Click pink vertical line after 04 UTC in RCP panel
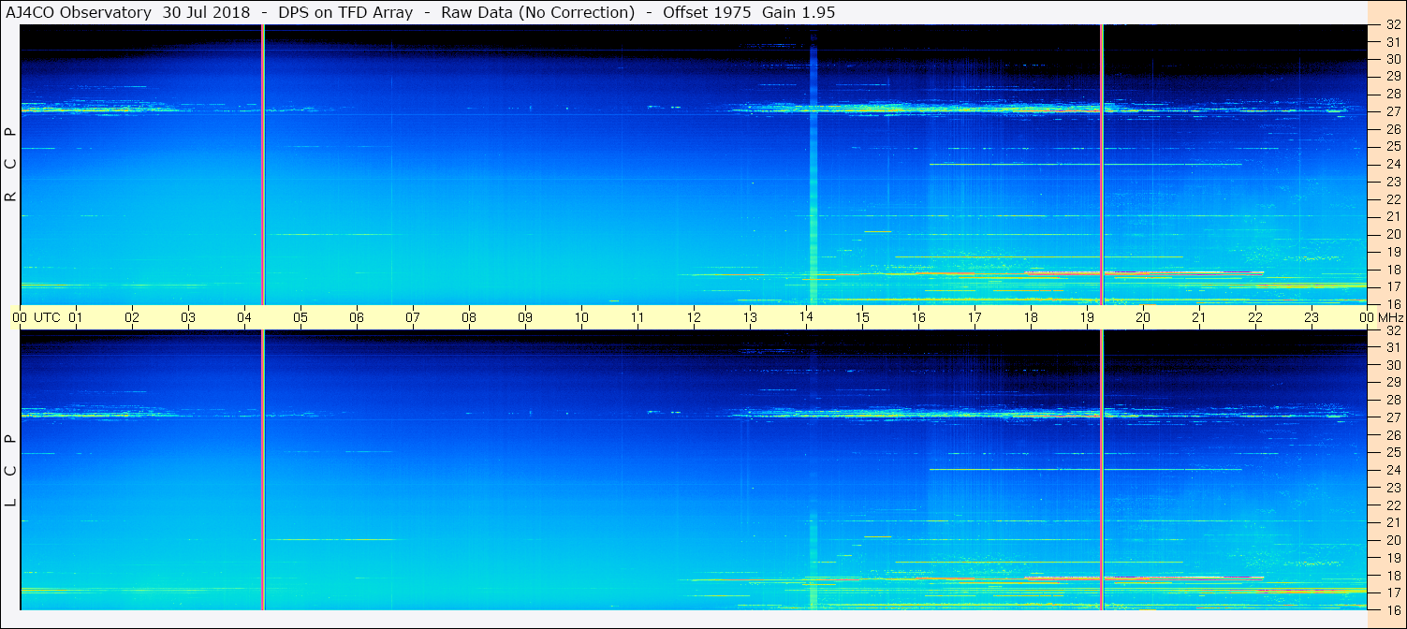Viewport: 1407px width, 629px height. click(x=263, y=164)
